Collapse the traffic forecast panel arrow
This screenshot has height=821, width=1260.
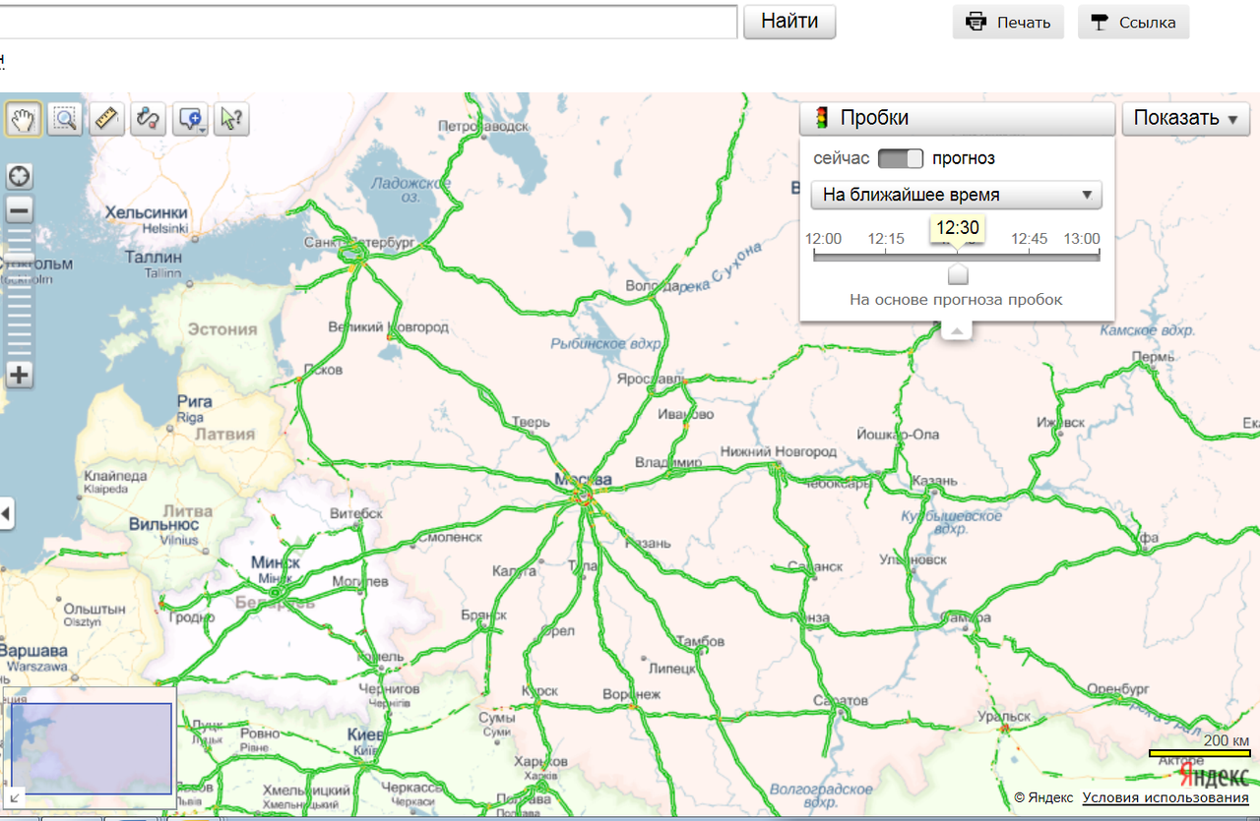(x=957, y=332)
